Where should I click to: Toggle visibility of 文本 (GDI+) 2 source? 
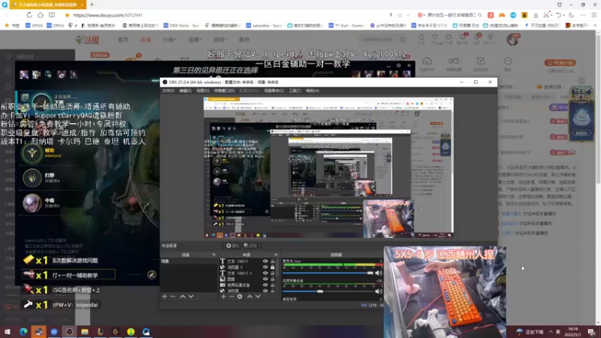265,273
